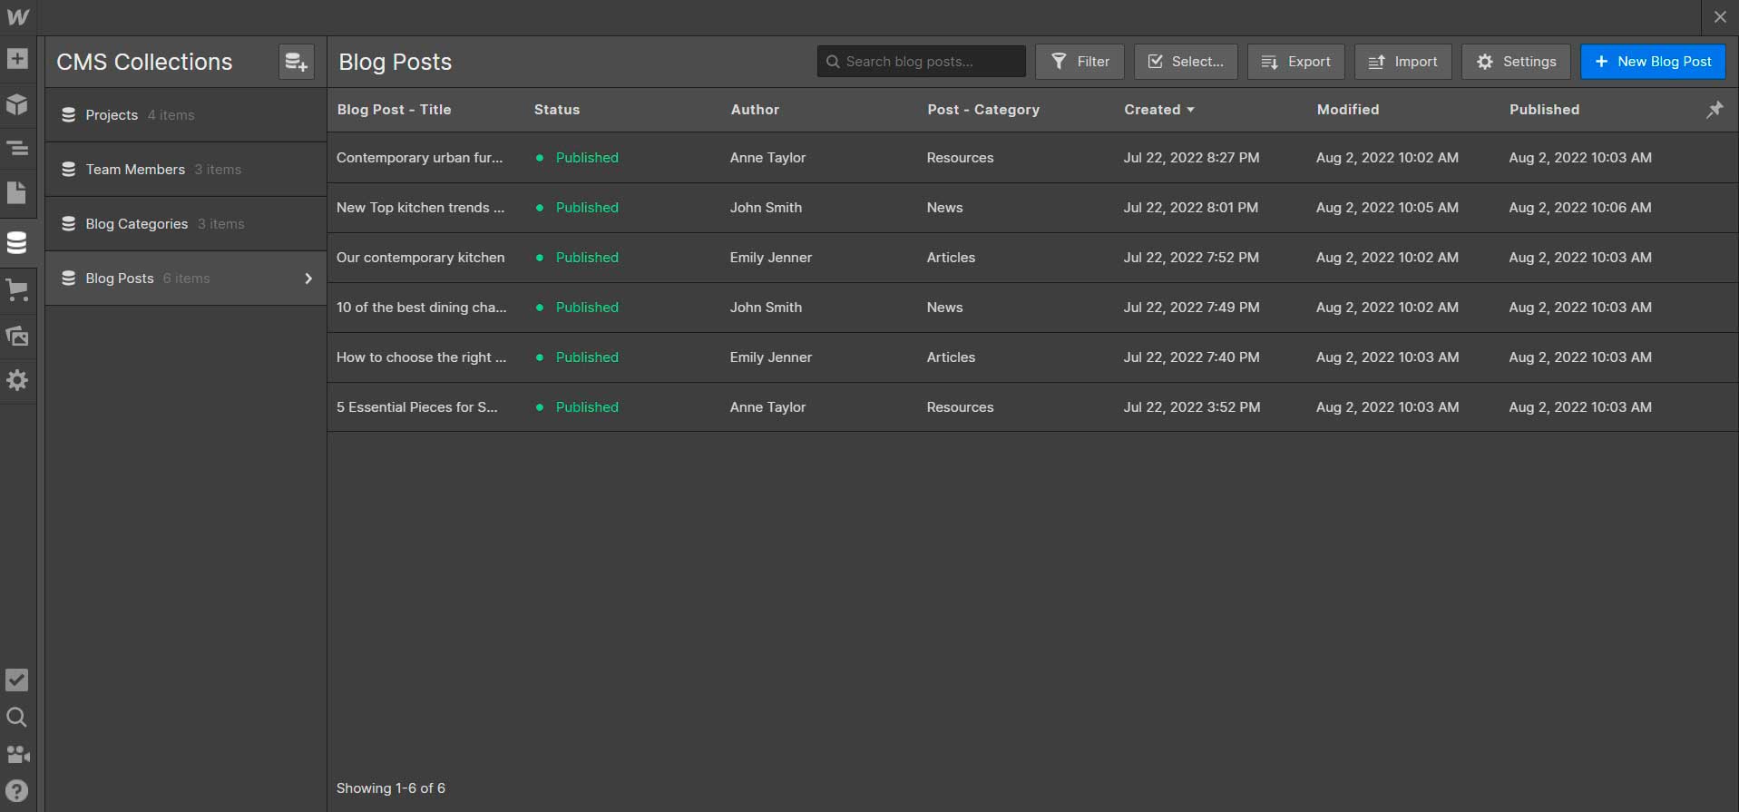Image resolution: width=1739 pixels, height=812 pixels.
Task: Open the Pages panel
Action: [x=17, y=192]
